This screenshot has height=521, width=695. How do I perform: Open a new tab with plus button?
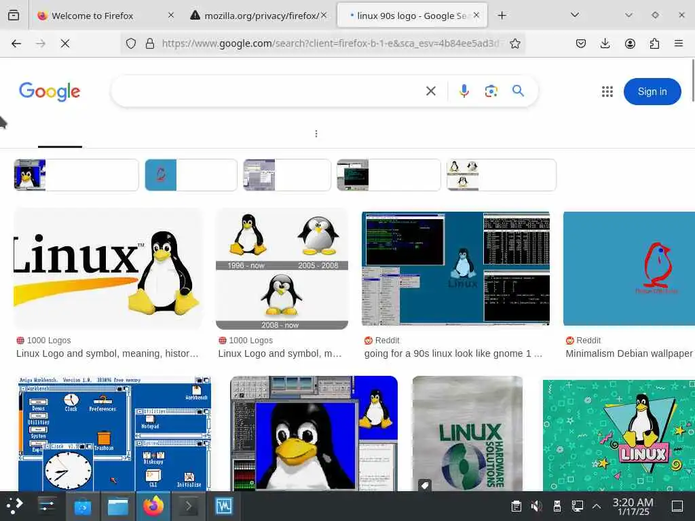502,16
